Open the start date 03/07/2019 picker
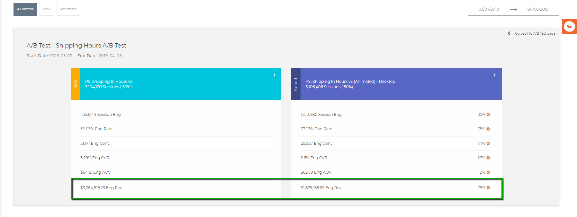Viewport: 577px width, 217px height. coord(489,9)
